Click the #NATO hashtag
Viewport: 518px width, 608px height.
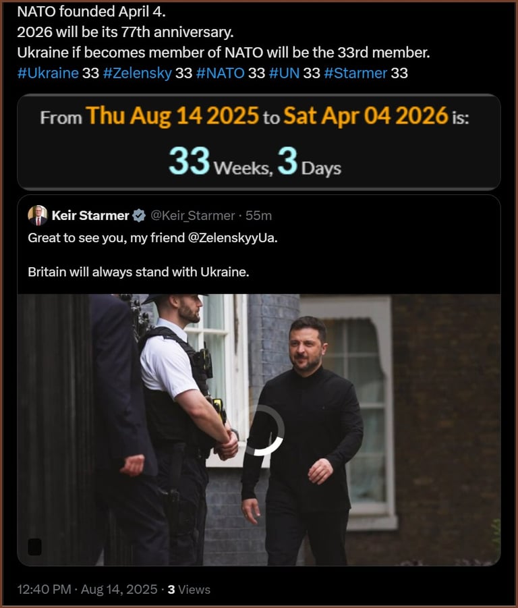pyautogui.click(x=220, y=73)
